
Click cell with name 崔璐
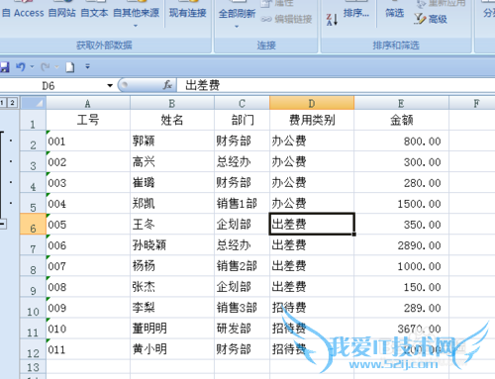tap(172, 182)
